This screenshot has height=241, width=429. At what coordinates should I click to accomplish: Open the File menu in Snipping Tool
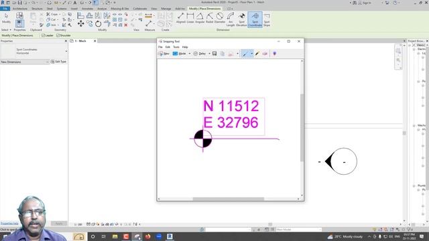tap(160, 47)
